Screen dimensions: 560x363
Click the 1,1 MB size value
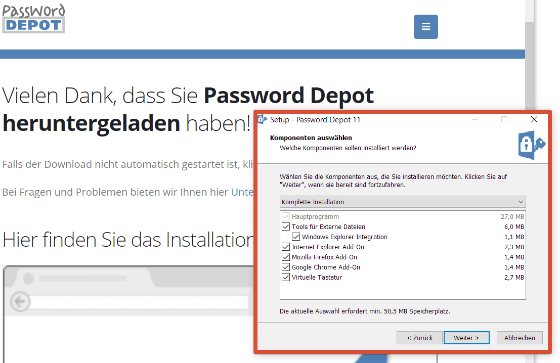point(514,237)
